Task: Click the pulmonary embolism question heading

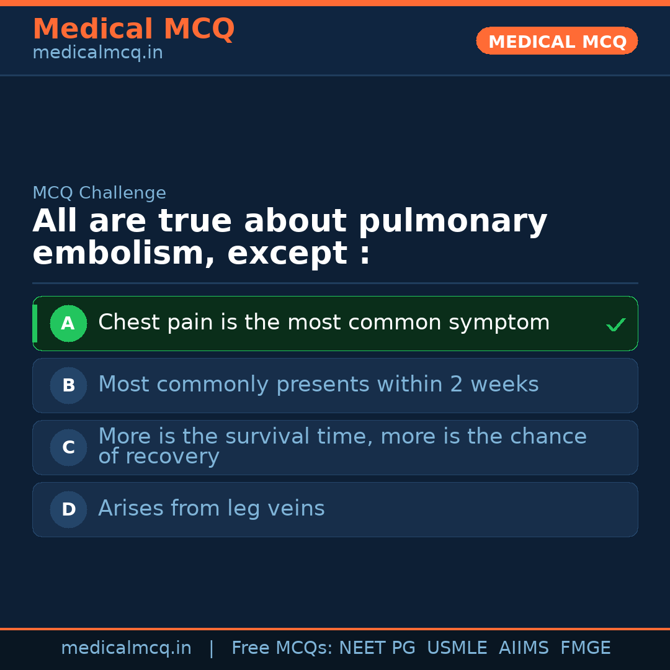Action: click(x=289, y=237)
